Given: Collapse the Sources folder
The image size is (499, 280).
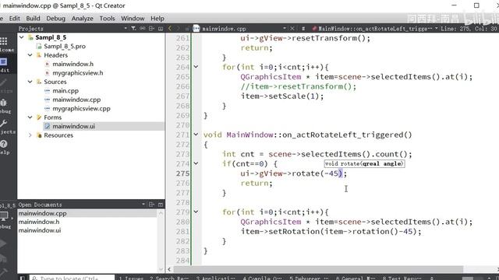Looking at the screenshot, I should coord(30,82).
